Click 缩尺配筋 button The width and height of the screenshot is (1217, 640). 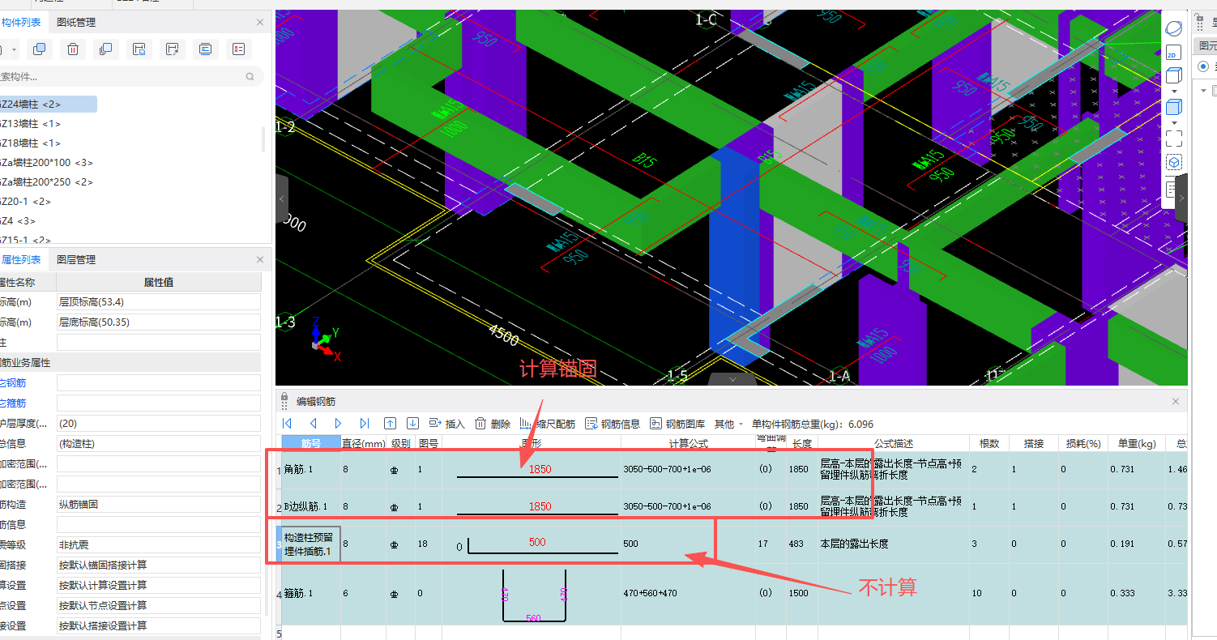547,424
